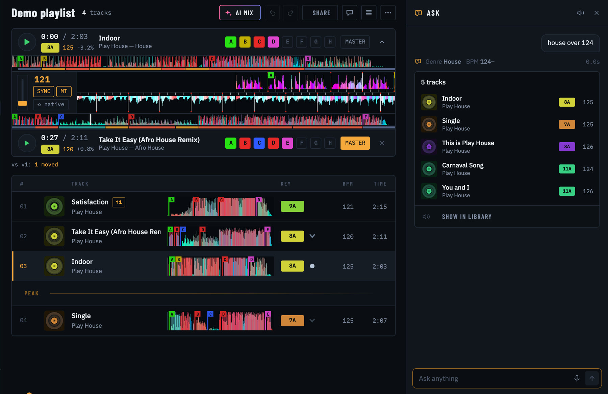Click the speaker icon in ASK header
This screenshot has width=608, height=394.
(x=580, y=13)
